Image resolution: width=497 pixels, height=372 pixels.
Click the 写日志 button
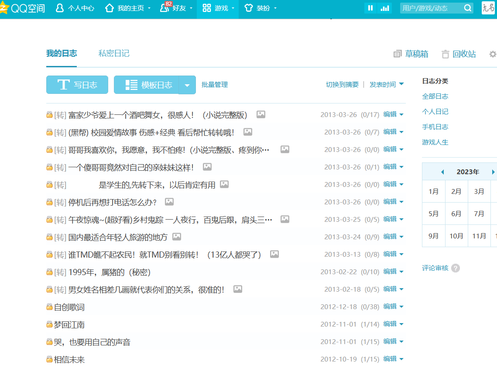point(77,85)
